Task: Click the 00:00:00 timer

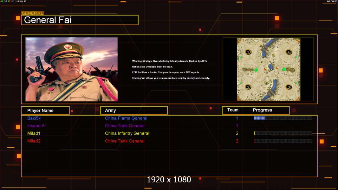Action: (x=332, y=1)
